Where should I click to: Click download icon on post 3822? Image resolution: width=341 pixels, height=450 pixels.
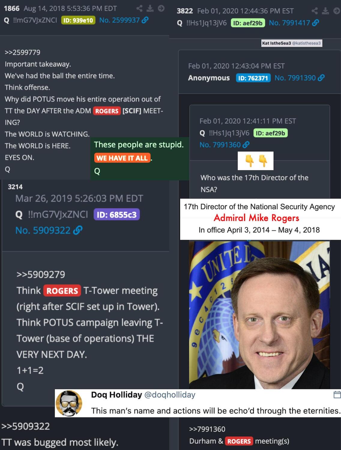pyautogui.click(x=325, y=11)
